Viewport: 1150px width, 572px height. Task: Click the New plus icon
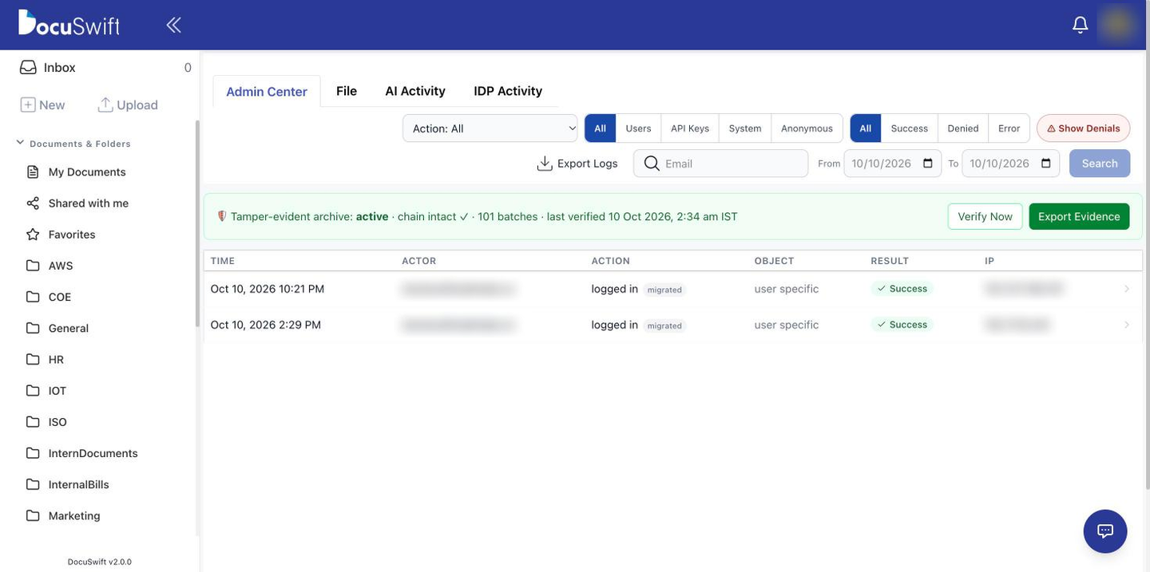click(27, 105)
